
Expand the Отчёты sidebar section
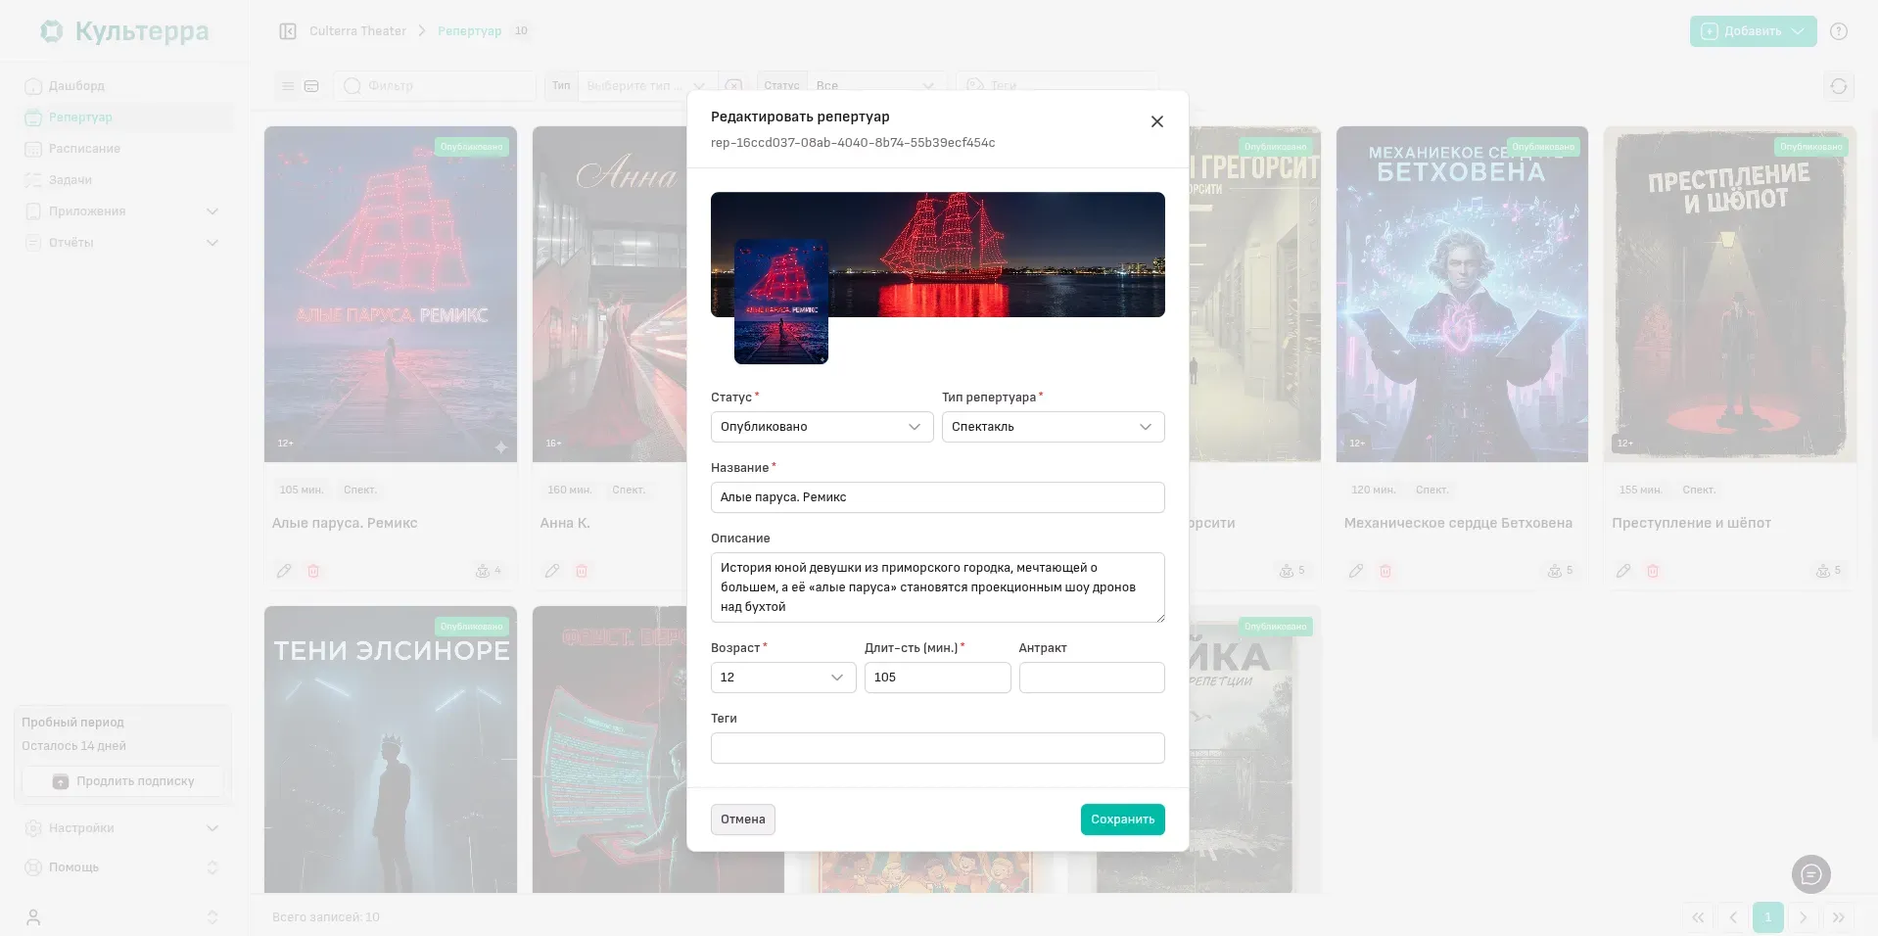point(125,243)
